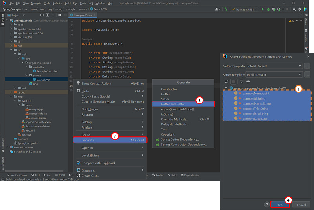Click sort alphabetically icon in dialog
The height and width of the screenshot is (210, 314).
pyautogui.click(x=227, y=81)
